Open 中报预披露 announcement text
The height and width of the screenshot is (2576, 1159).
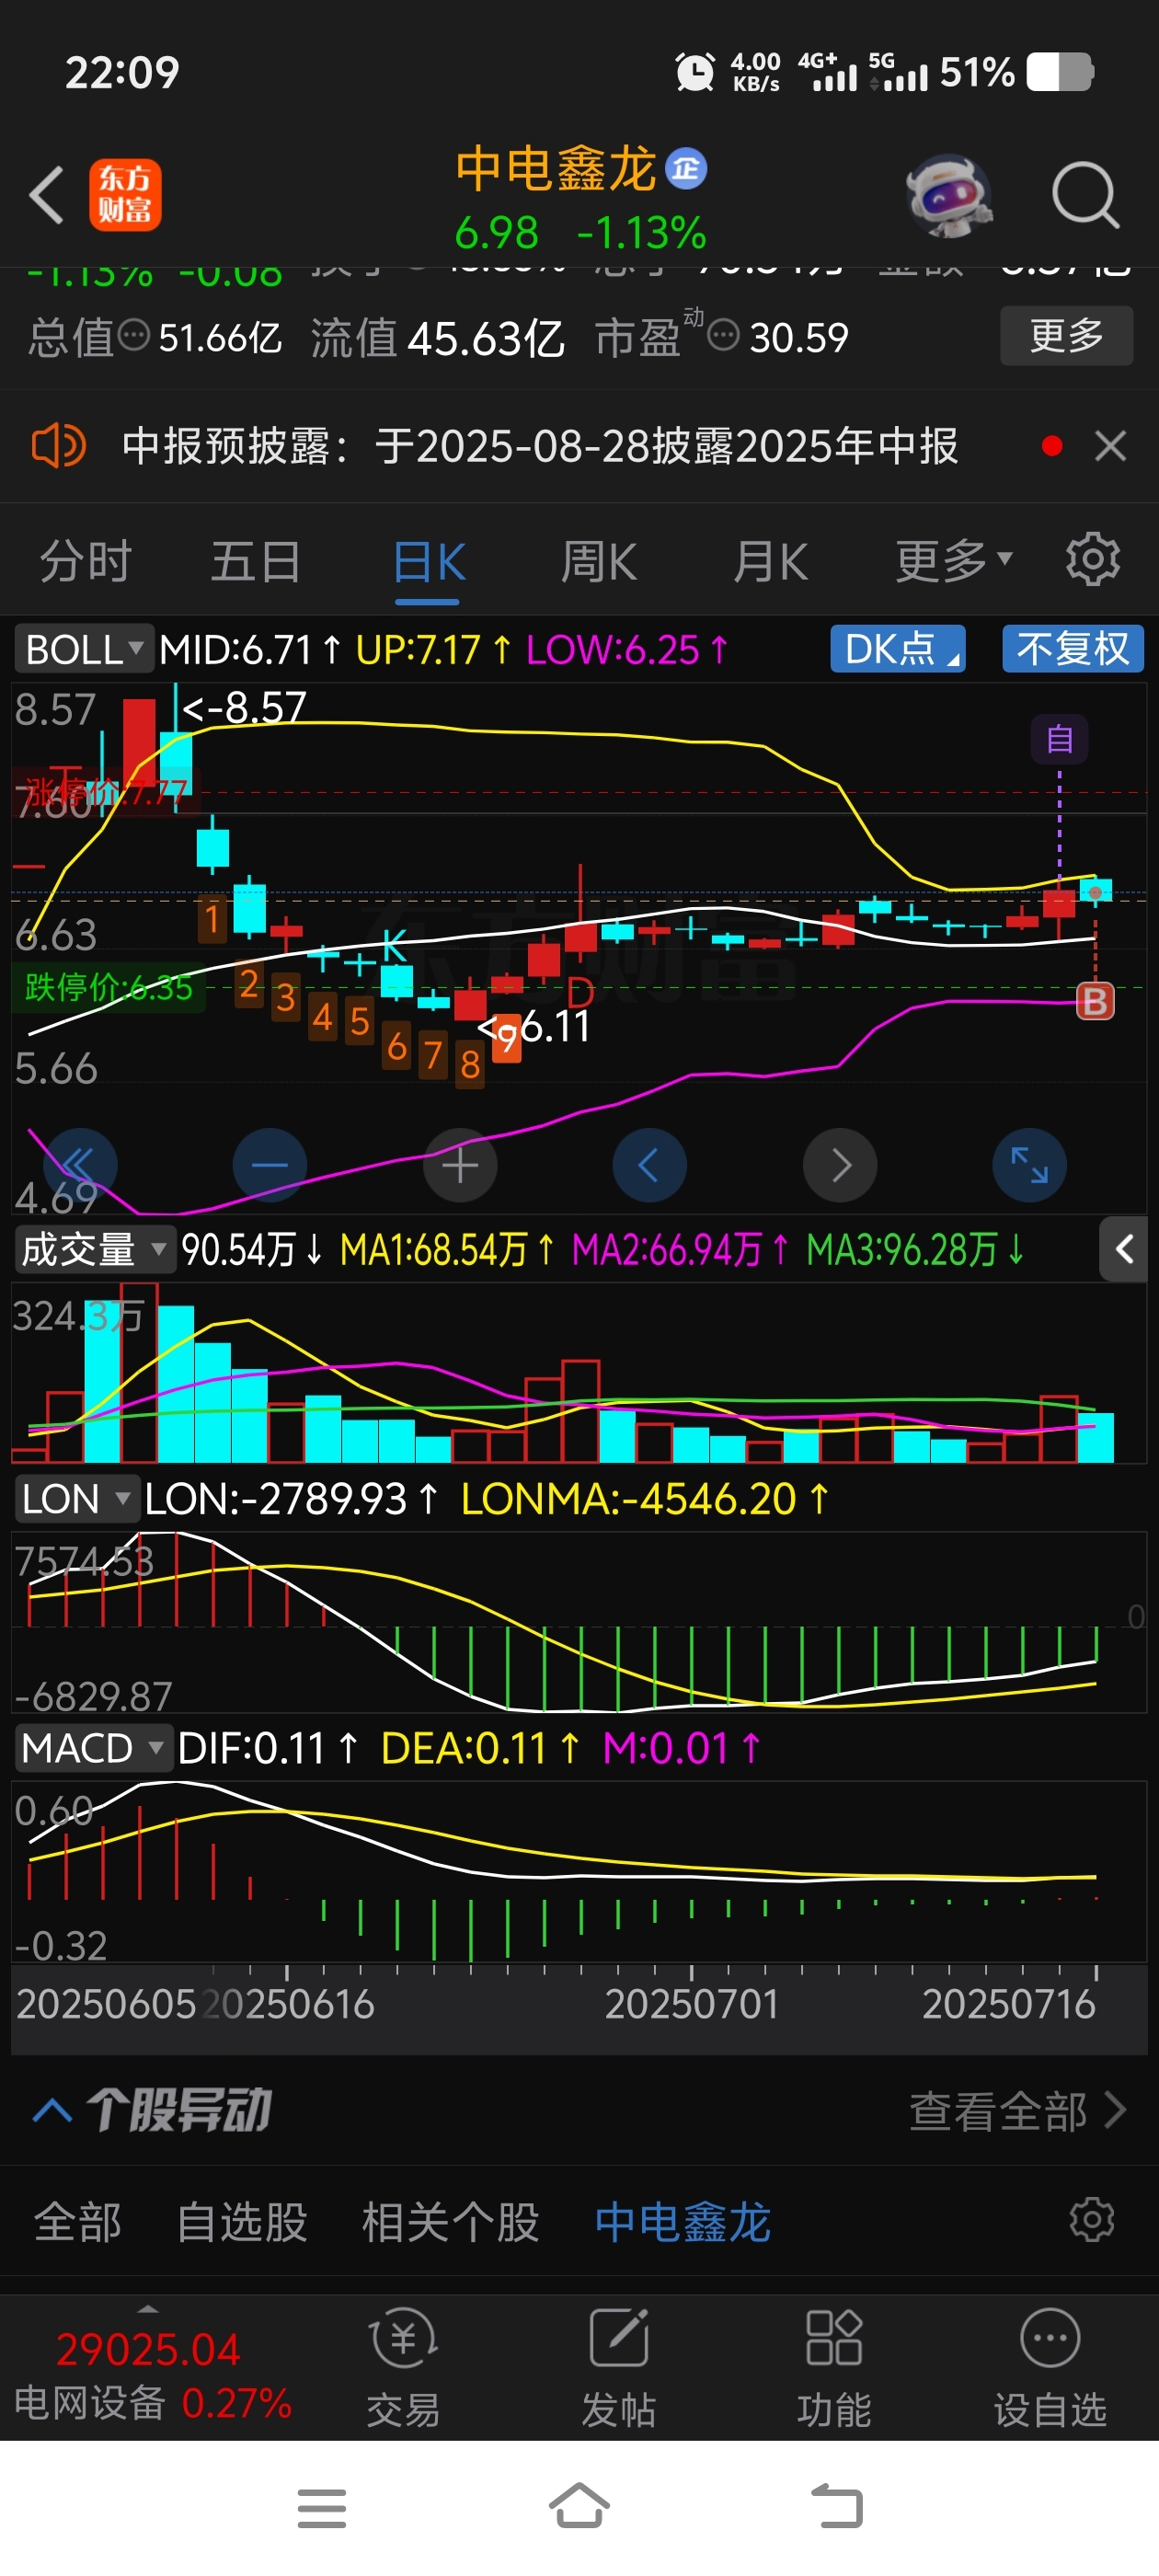tap(540, 446)
